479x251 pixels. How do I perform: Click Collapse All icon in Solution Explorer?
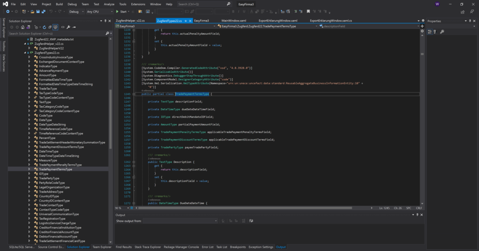(x=50, y=27)
